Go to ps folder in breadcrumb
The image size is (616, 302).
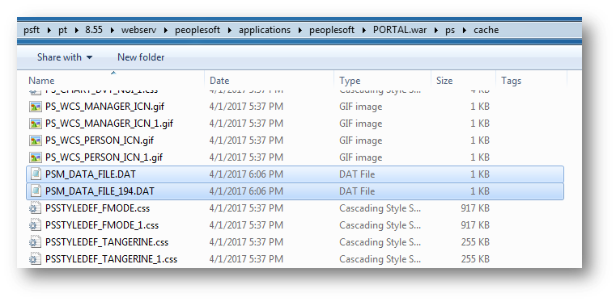(450, 30)
